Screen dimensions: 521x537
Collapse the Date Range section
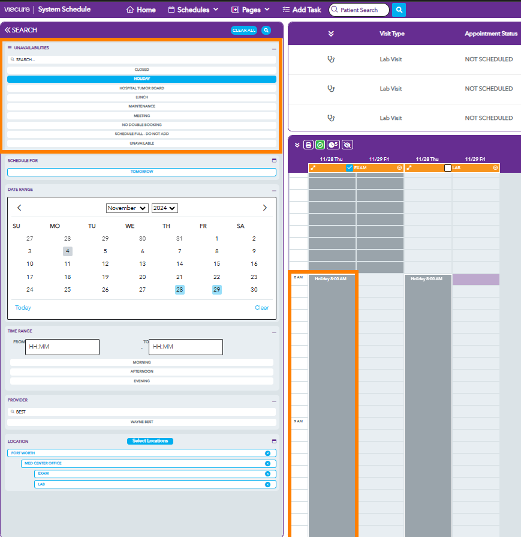click(274, 191)
